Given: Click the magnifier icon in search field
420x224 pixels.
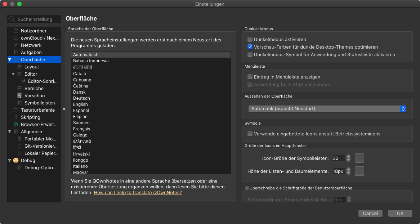Looking at the screenshot, I should pyautogui.click(x=12, y=19).
